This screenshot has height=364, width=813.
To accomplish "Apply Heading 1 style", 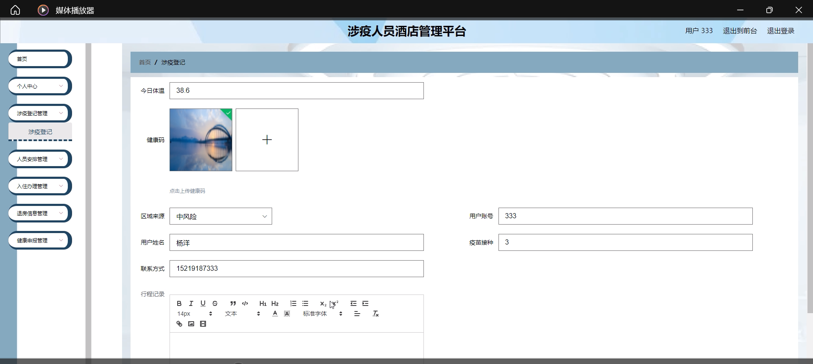I will (x=263, y=303).
